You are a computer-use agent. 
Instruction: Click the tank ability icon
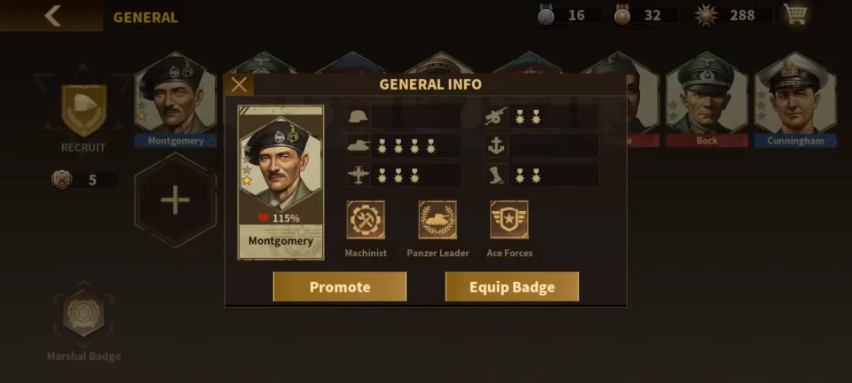click(x=359, y=146)
